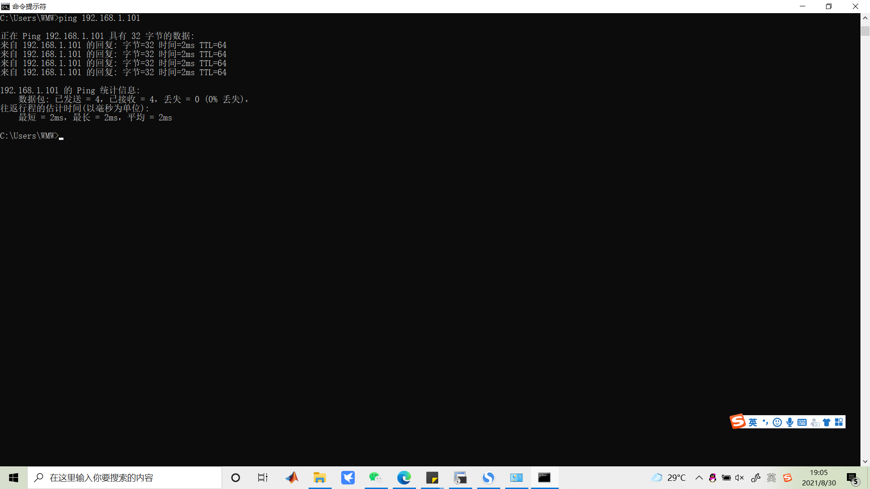The width and height of the screenshot is (870, 489).
Task: Open the Windows Start menu
Action: click(x=13, y=478)
